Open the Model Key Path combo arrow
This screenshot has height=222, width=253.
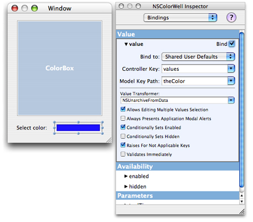pos(231,81)
